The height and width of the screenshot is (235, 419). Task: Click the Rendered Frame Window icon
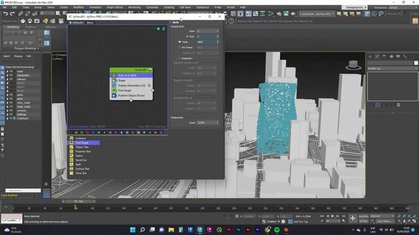click(286, 14)
